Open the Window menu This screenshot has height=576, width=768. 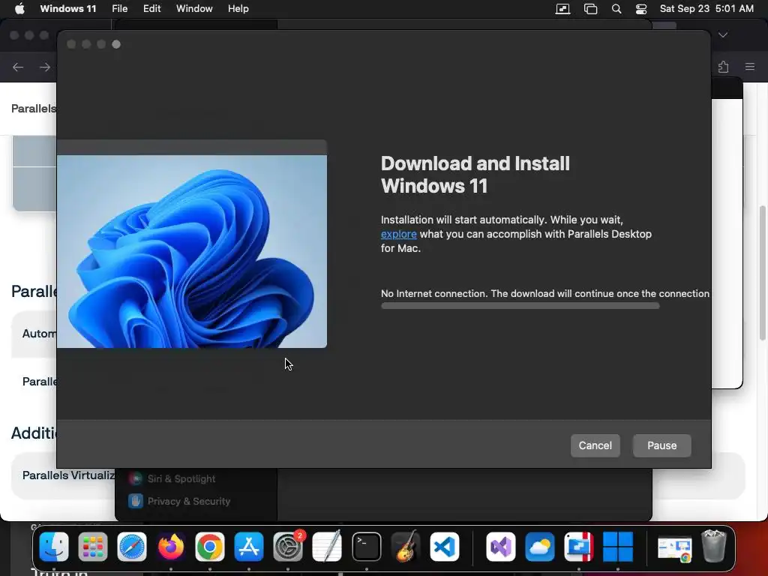(194, 9)
